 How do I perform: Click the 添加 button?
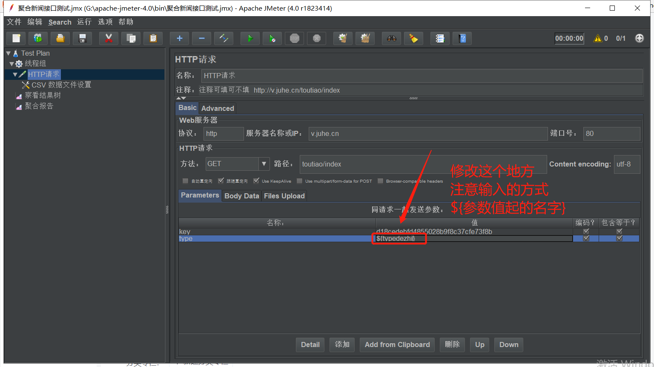[342, 344]
